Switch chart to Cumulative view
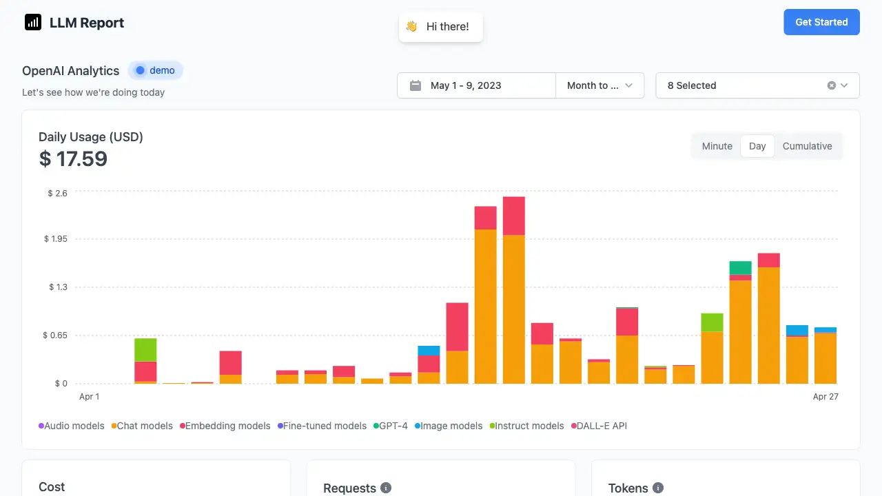Viewport: 882px width, 496px height. point(807,146)
